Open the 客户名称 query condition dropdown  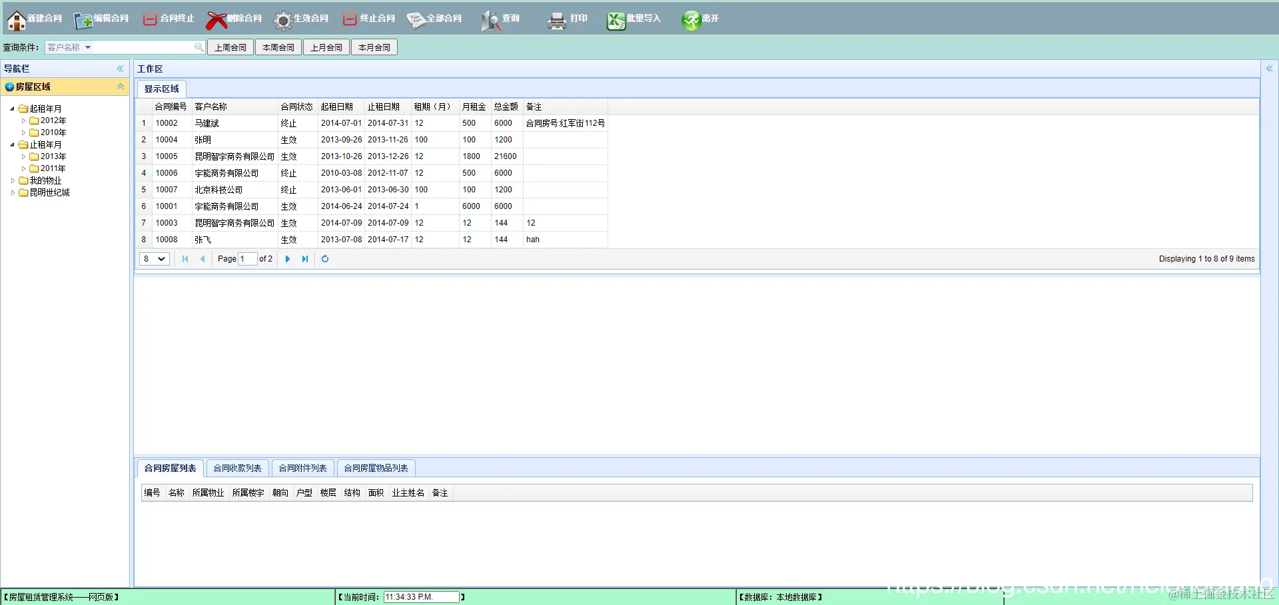69,47
